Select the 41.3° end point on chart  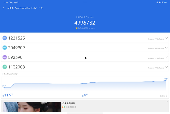point(166,80)
